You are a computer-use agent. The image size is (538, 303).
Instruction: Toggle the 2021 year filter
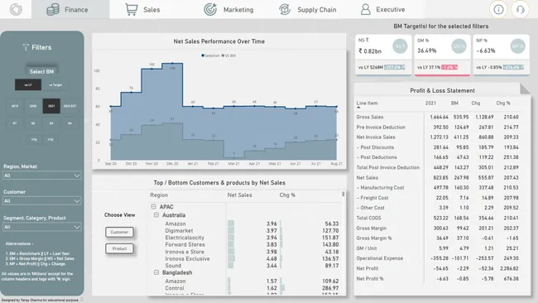point(51,106)
